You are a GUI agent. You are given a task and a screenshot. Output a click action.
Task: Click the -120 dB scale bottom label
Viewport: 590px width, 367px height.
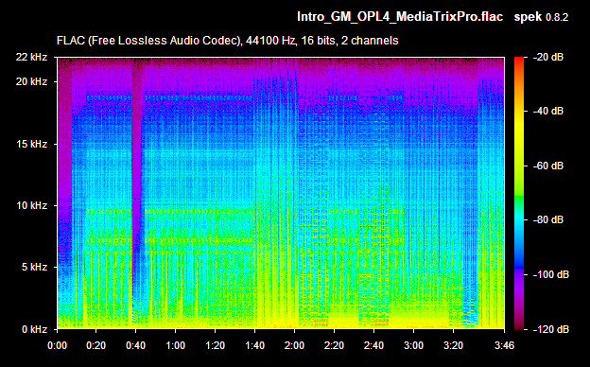551,329
